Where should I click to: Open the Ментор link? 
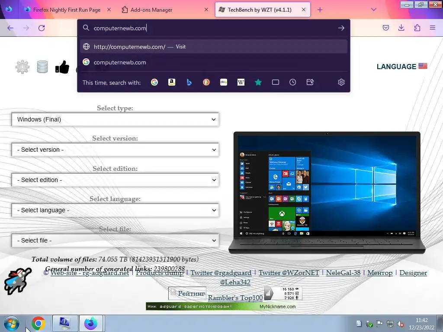(x=380, y=273)
